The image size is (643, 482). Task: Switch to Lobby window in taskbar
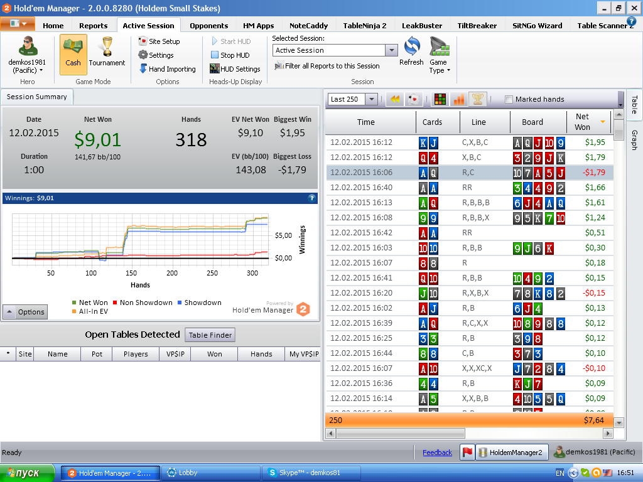pos(211,473)
